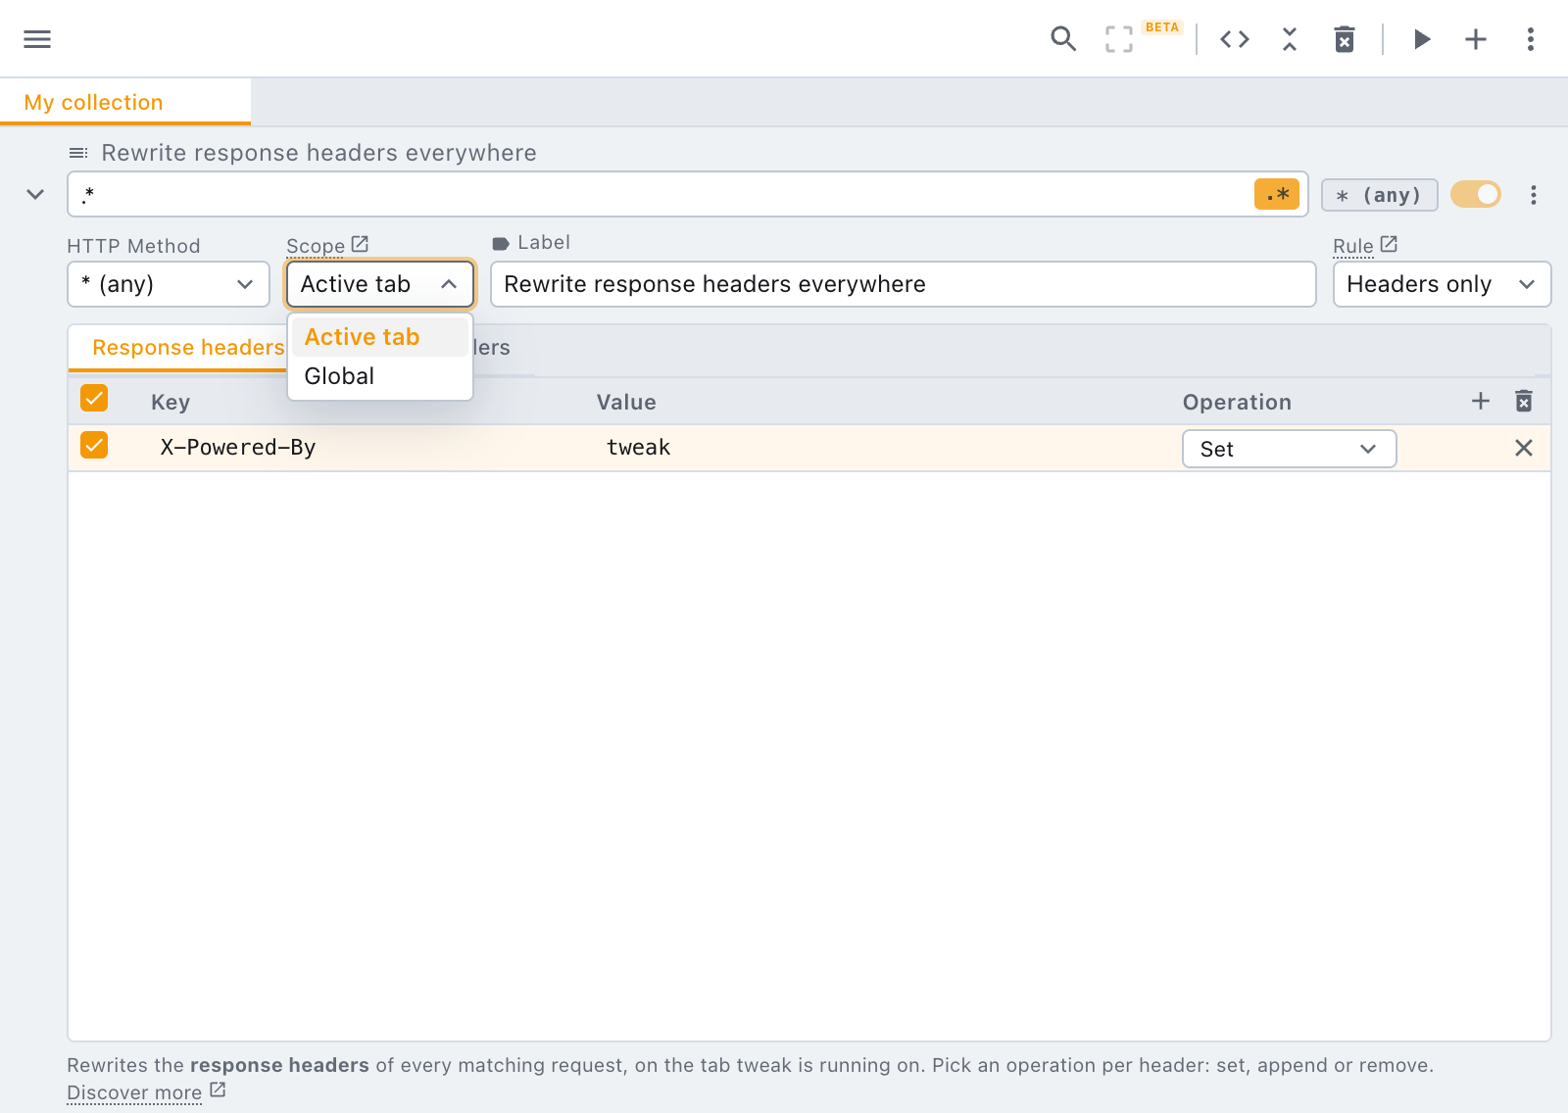The image size is (1568, 1113).
Task: Add a new rule with top plus icon
Action: 1476,39
